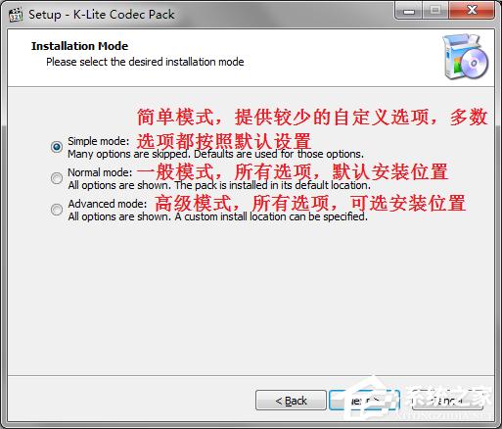This screenshot has width=502, height=429.
Task: Click the 'Setup - K-Lite Codec Pack' title text
Action: (x=102, y=15)
